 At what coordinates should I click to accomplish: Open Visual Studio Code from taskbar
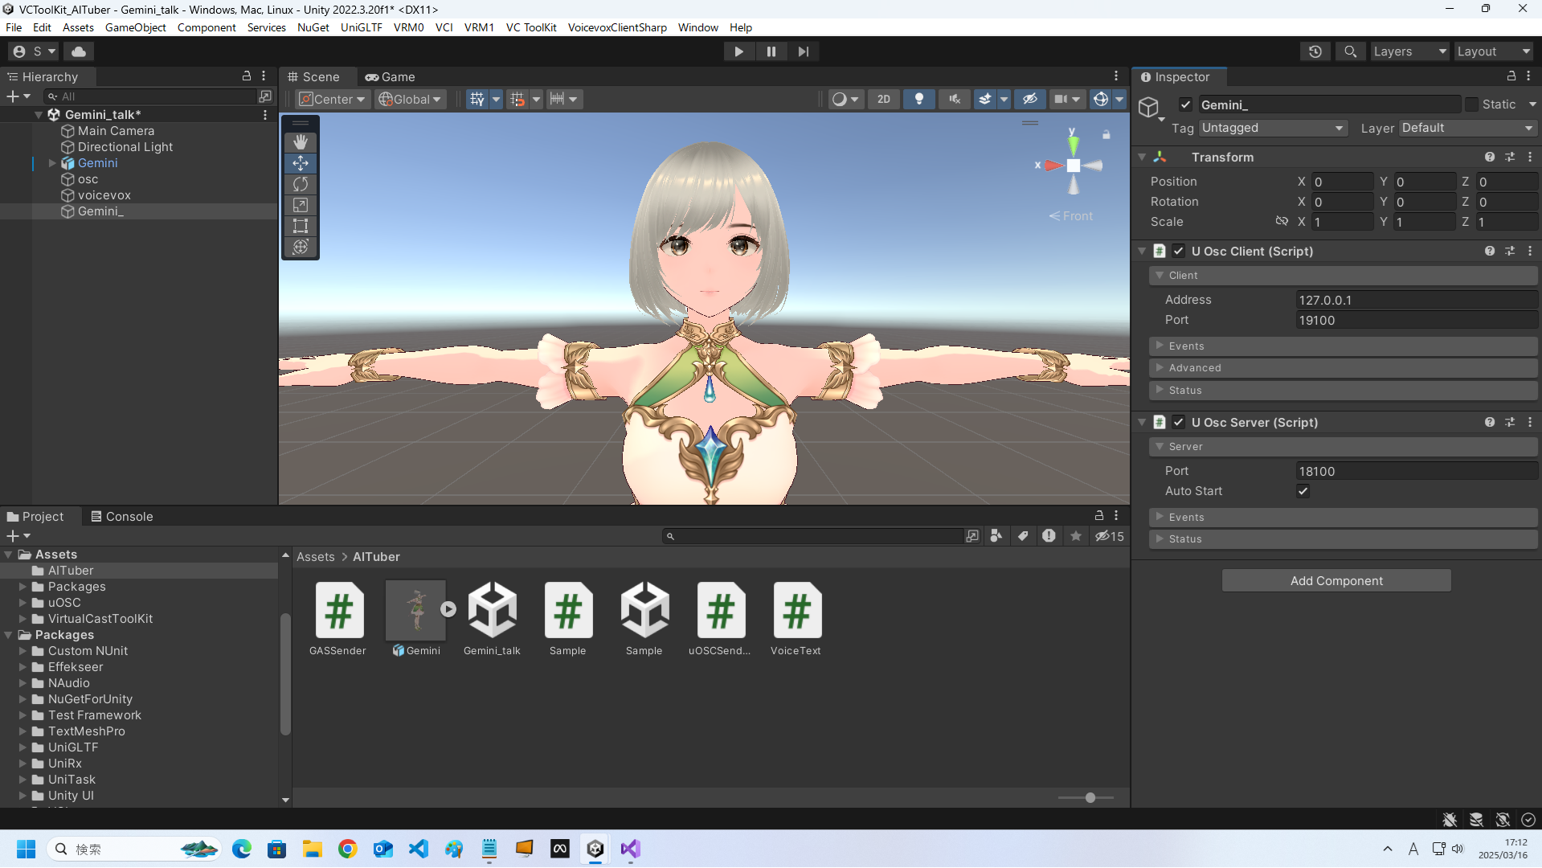coord(419,849)
